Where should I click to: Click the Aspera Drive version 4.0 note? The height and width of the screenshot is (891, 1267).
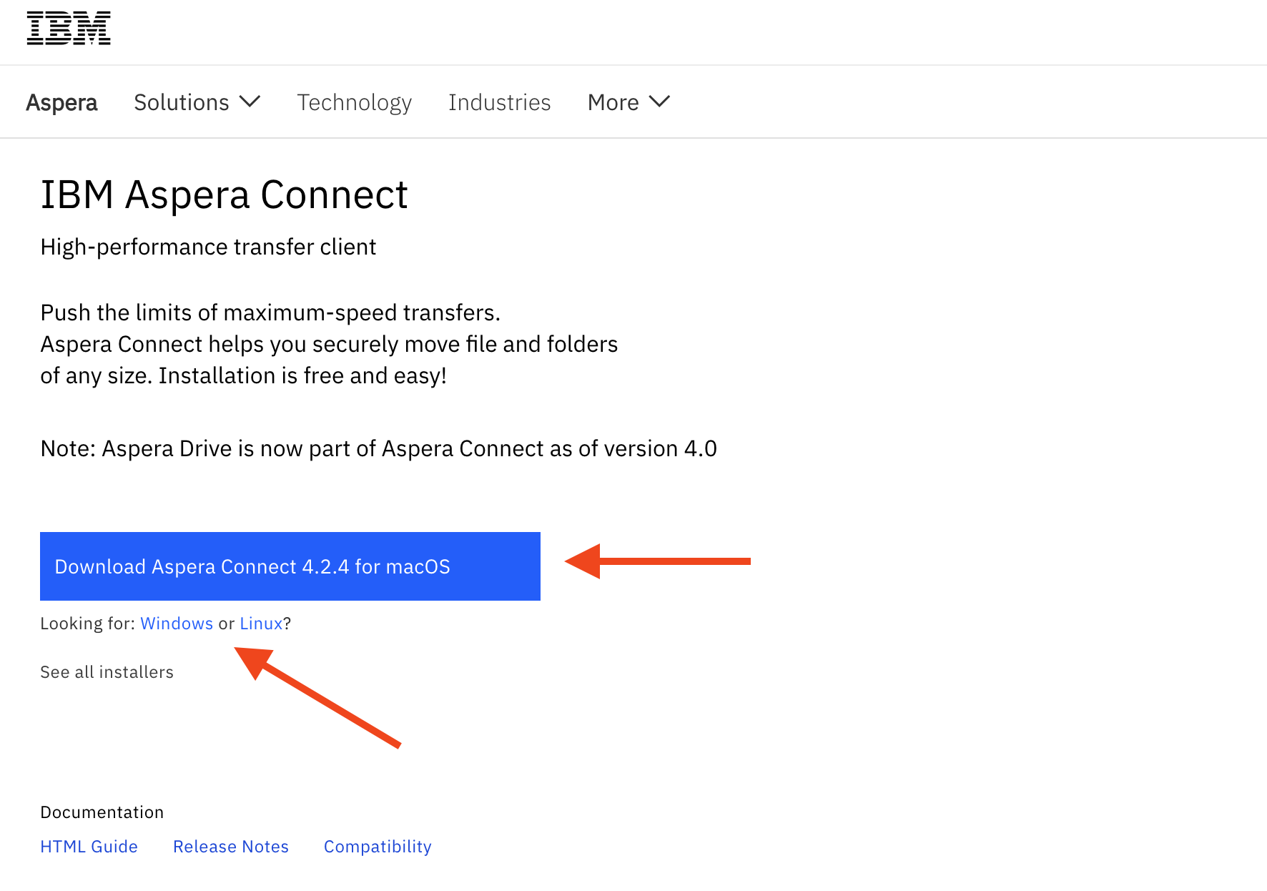pyautogui.click(x=378, y=448)
